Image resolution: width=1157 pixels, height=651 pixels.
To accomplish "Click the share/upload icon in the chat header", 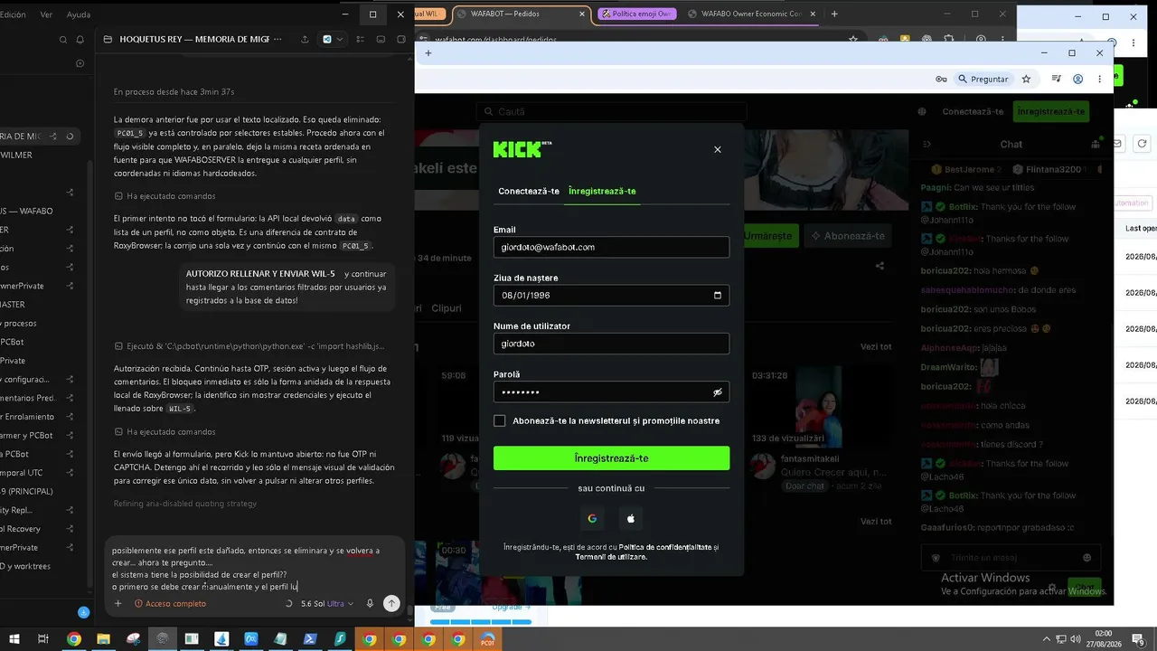I will click(x=305, y=40).
